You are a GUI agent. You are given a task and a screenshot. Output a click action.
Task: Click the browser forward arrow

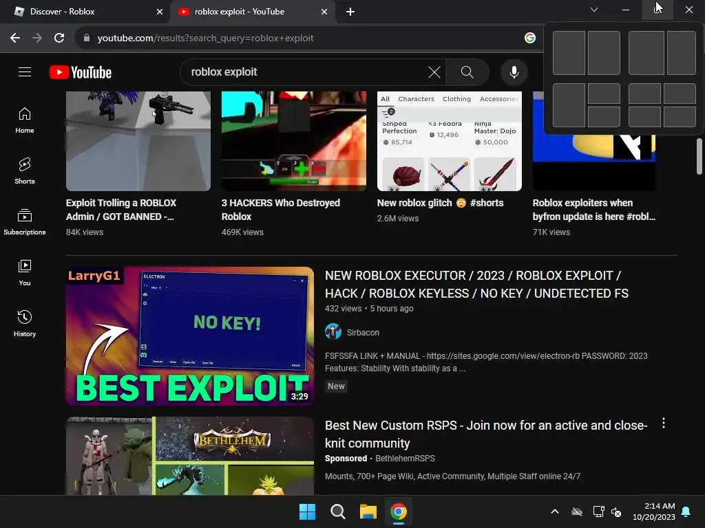pos(37,38)
